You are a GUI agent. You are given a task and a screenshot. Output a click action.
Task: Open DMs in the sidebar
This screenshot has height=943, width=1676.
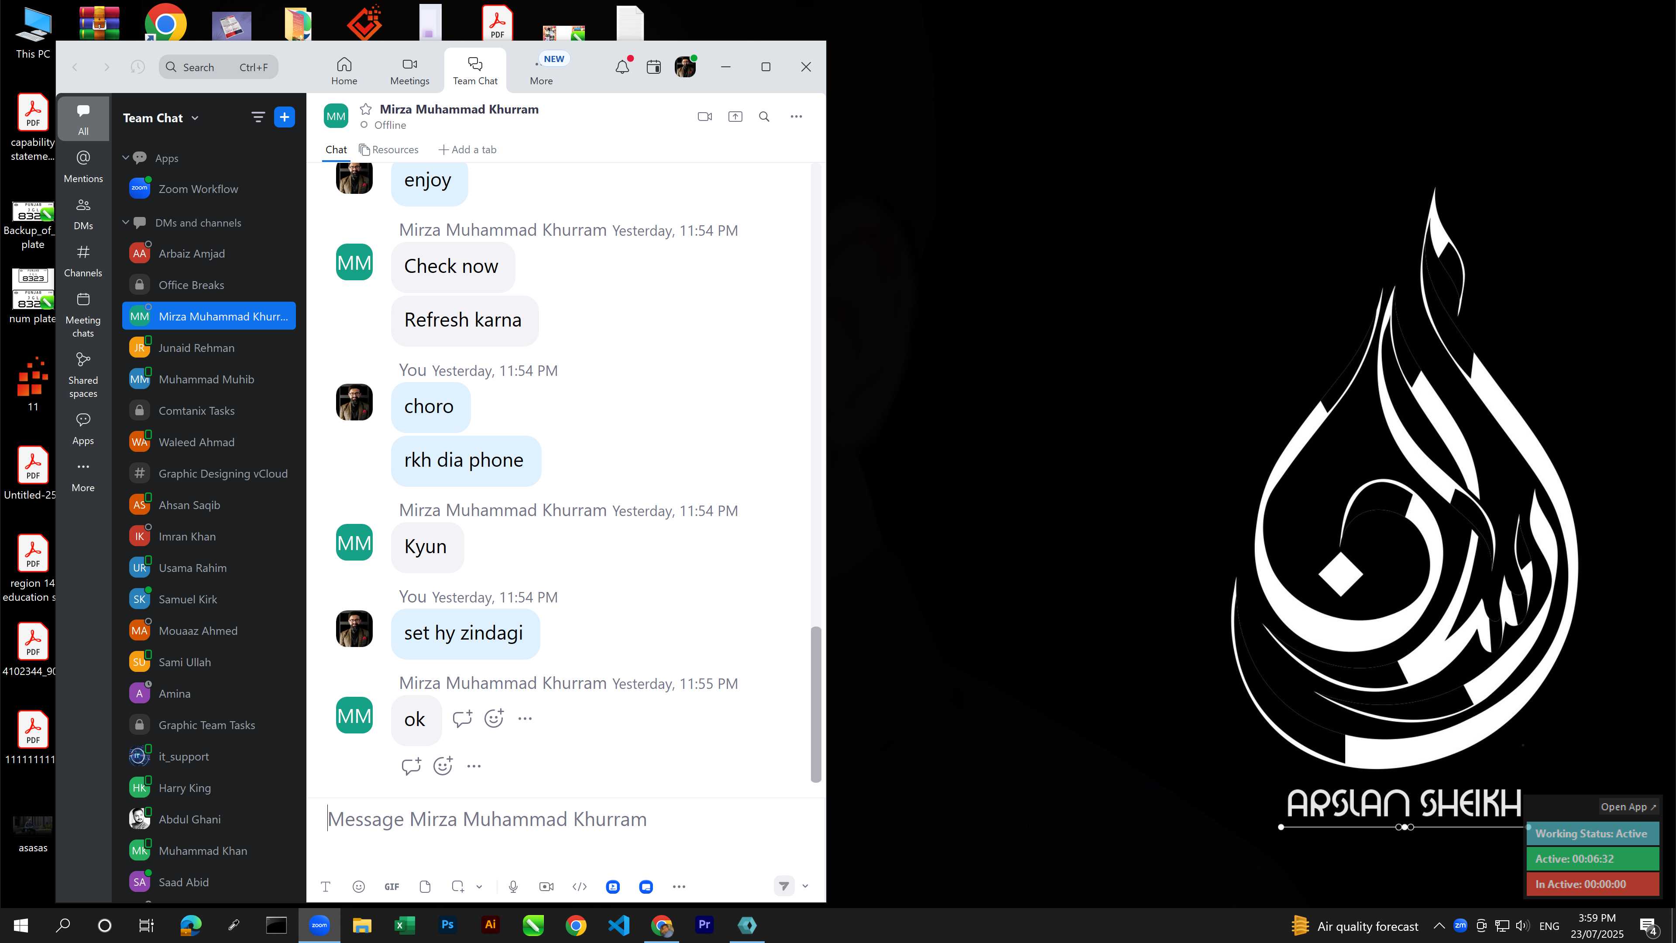click(83, 213)
